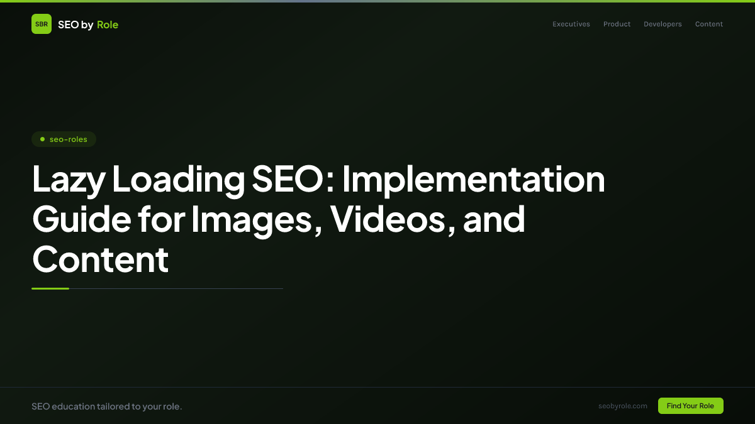Open the Content navigation item

(x=708, y=24)
